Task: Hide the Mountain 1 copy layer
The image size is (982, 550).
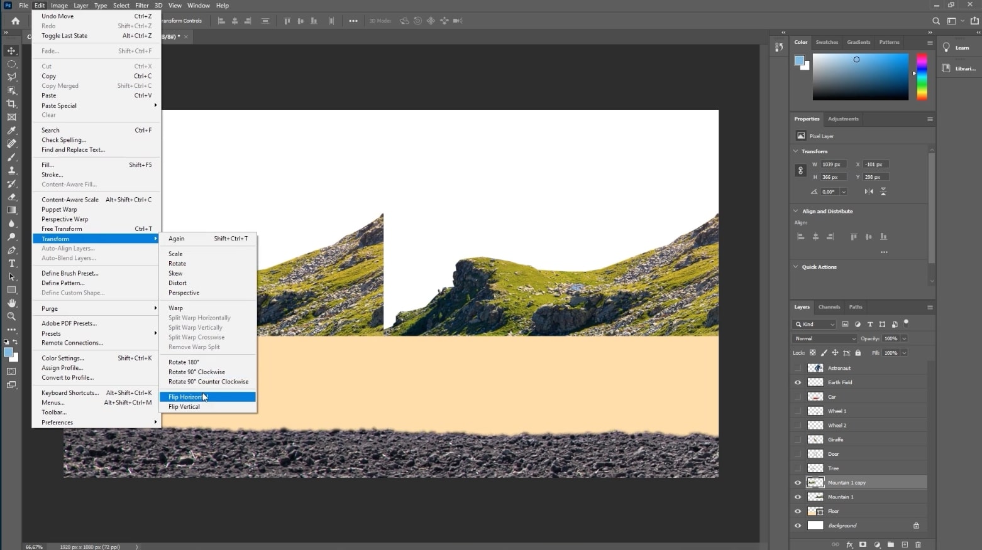Action: [797, 482]
